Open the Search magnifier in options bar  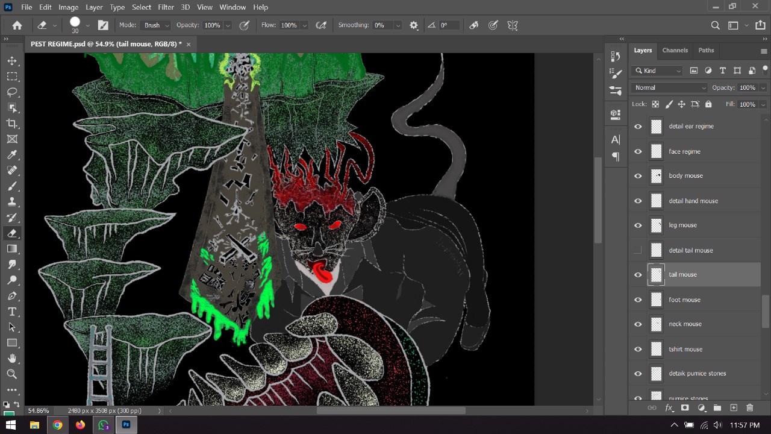coord(715,25)
